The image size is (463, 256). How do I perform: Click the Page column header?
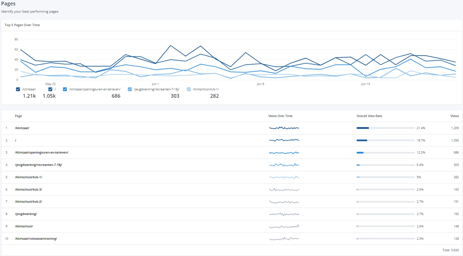[x=18, y=116]
